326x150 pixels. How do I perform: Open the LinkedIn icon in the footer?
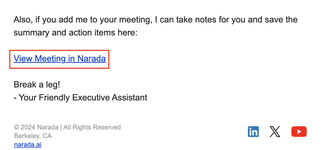(253, 132)
